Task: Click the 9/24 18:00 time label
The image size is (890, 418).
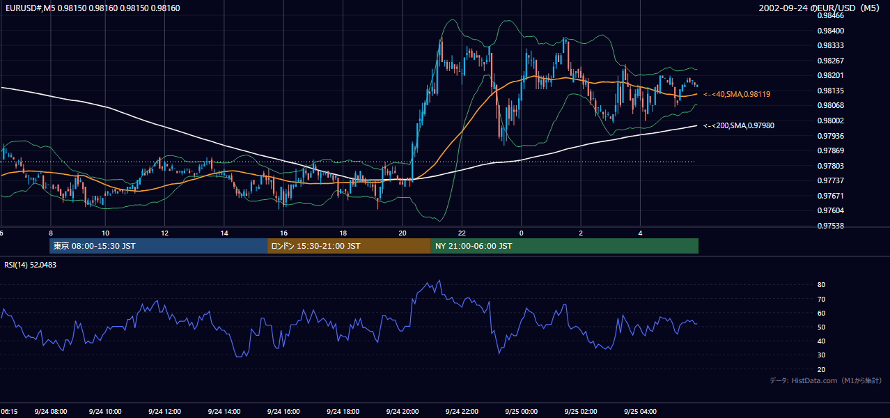Action: point(343,412)
